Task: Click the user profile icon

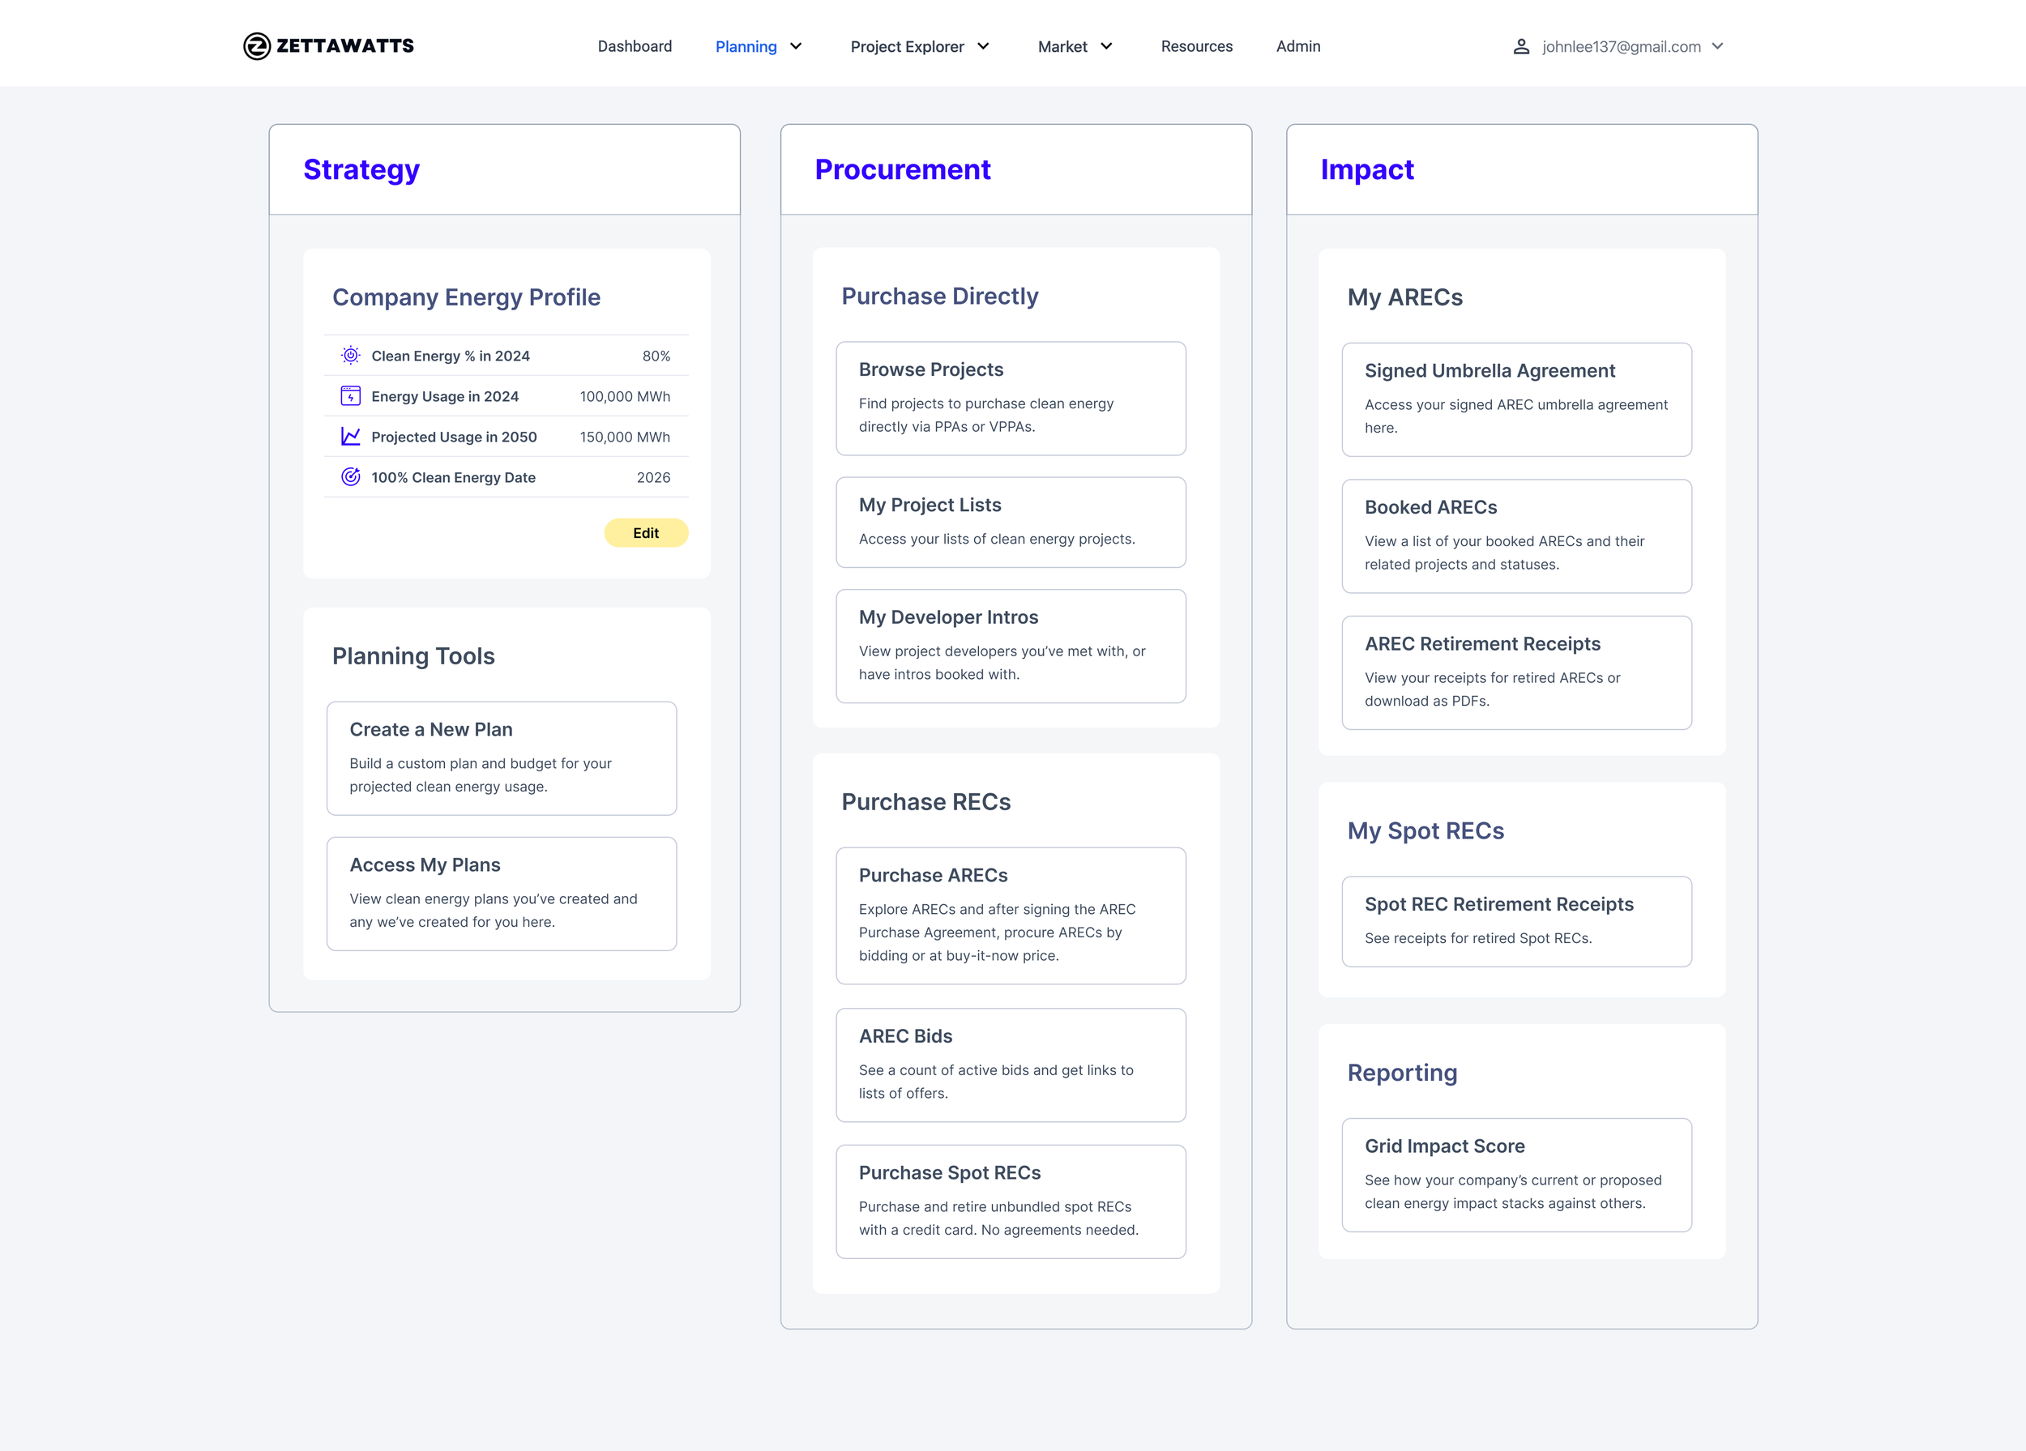Action: point(1520,46)
